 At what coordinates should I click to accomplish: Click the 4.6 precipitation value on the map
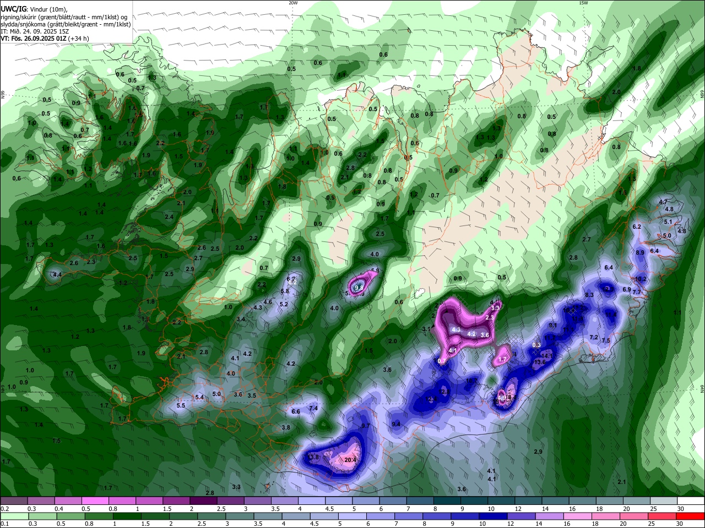268,302
